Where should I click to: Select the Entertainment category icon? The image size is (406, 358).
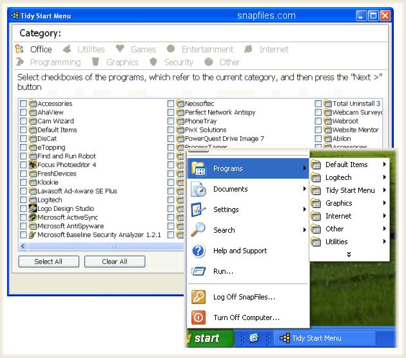coord(171,49)
